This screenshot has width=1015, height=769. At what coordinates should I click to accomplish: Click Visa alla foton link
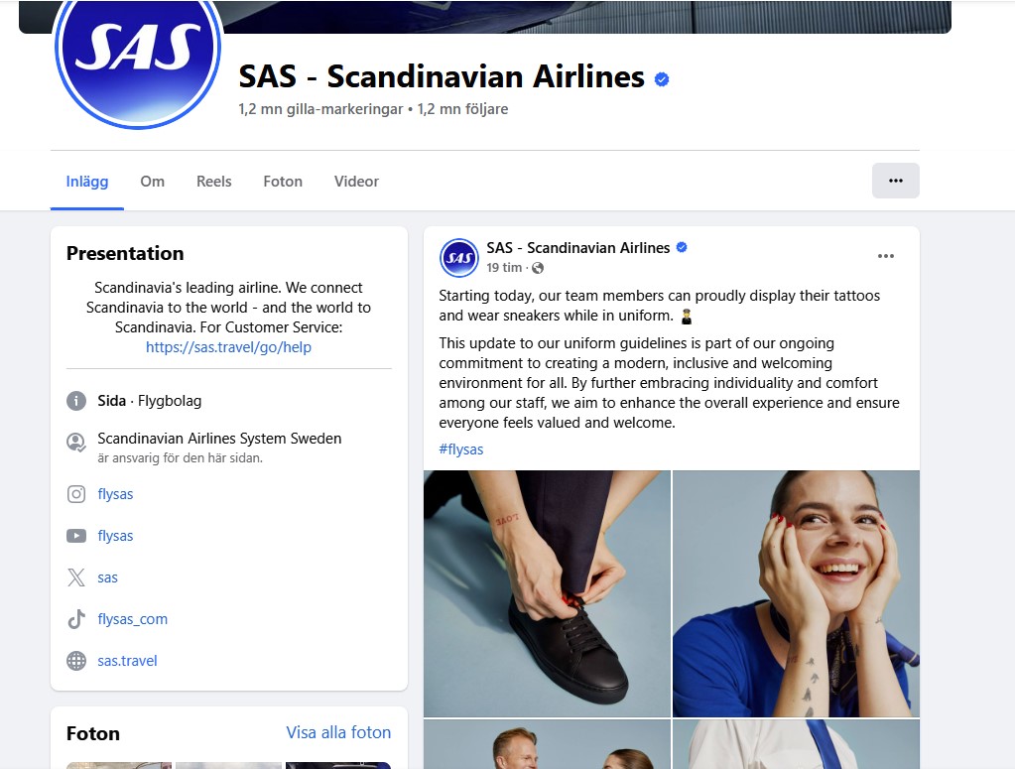[338, 732]
